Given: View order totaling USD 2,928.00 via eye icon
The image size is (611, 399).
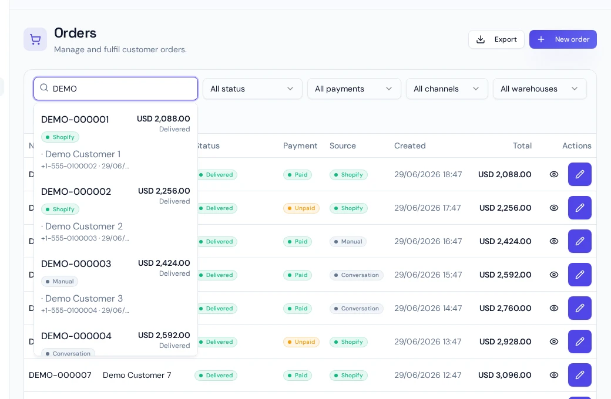Looking at the screenshot, I should (x=553, y=341).
